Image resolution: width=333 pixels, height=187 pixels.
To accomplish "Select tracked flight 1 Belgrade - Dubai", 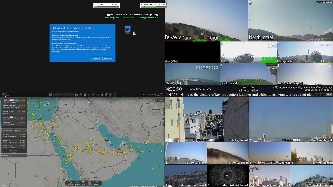I will [14, 101].
